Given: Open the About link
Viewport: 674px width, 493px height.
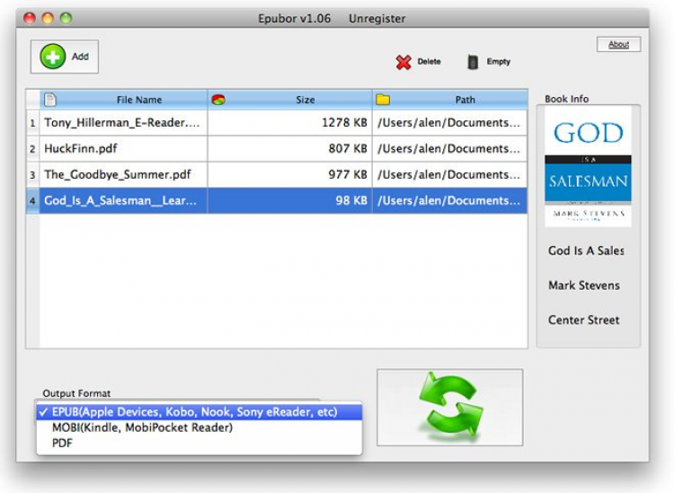Looking at the screenshot, I should 618,44.
